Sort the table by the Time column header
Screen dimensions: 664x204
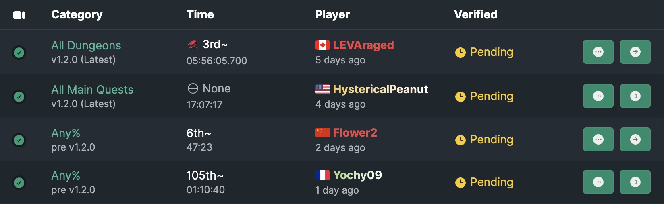(x=200, y=15)
